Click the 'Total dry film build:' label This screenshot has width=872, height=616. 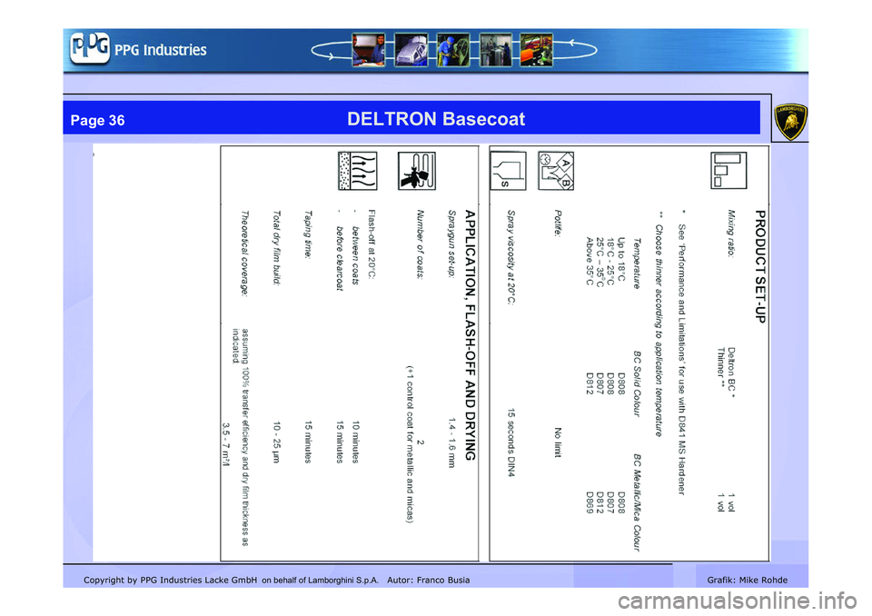point(276,248)
